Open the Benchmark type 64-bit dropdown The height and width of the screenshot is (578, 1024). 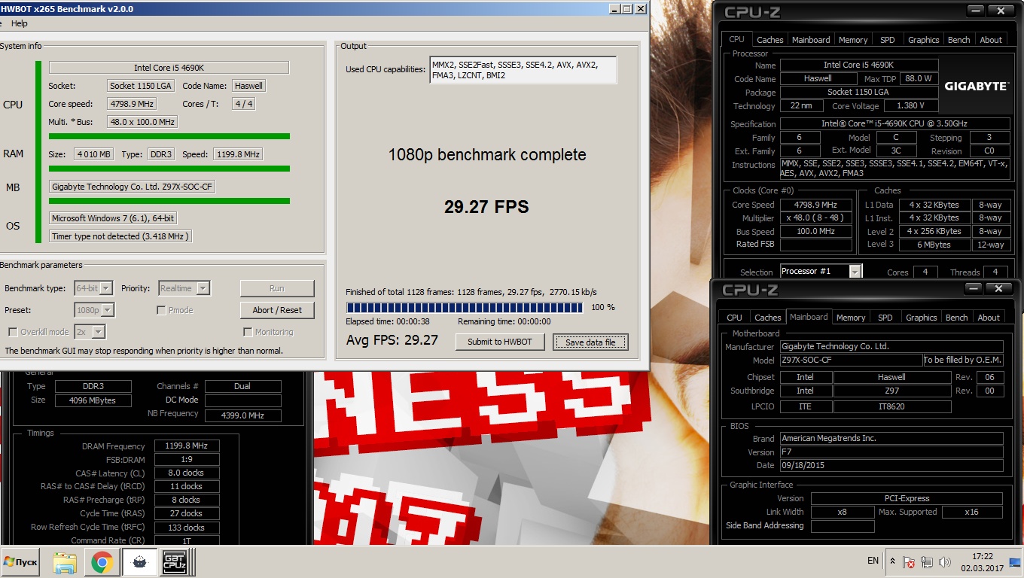(93, 288)
